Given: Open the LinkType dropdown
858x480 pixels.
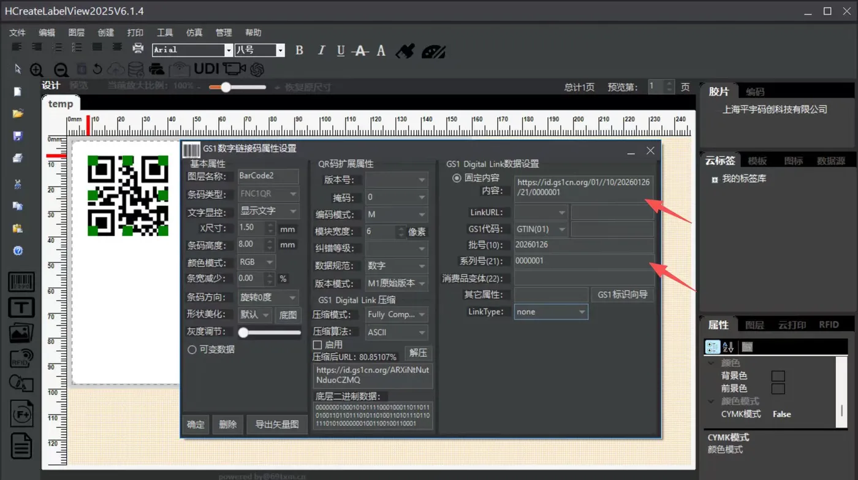Looking at the screenshot, I should point(551,312).
